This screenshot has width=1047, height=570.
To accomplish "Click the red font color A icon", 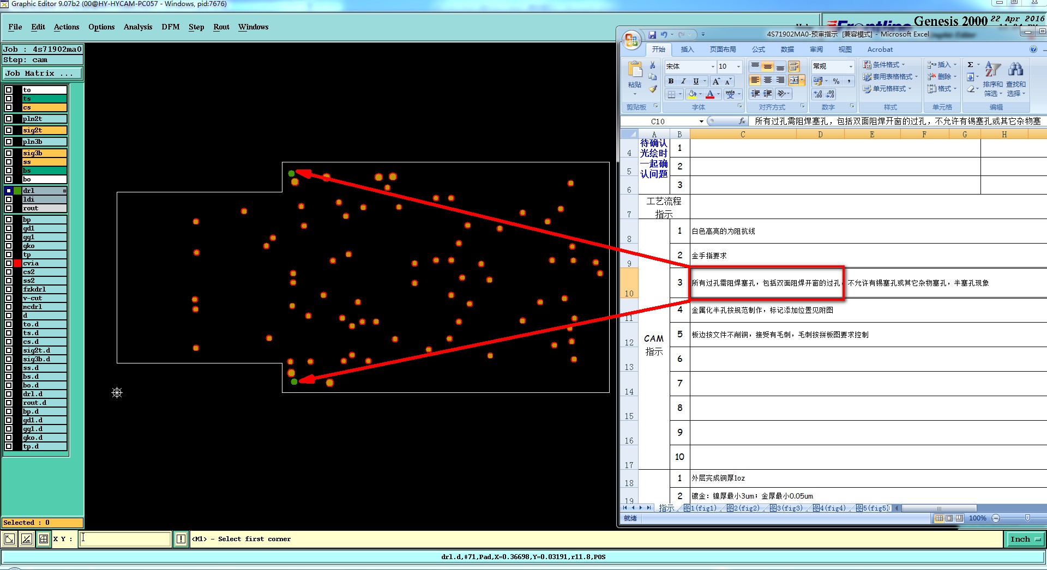I will click(710, 94).
